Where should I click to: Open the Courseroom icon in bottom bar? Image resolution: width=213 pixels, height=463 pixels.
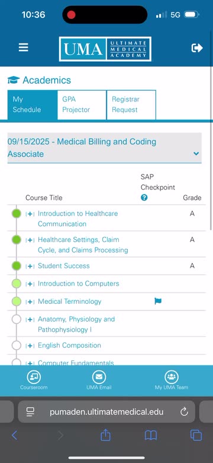tap(34, 377)
